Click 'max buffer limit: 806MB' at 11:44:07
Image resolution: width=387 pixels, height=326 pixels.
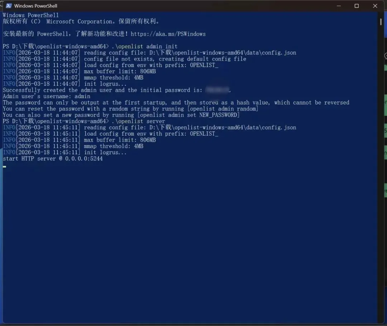tap(120, 72)
